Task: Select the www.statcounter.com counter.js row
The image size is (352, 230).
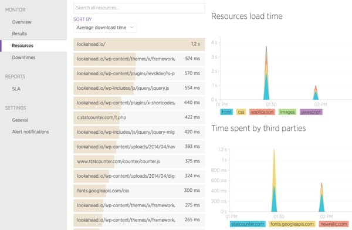Action: tap(139, 161)
